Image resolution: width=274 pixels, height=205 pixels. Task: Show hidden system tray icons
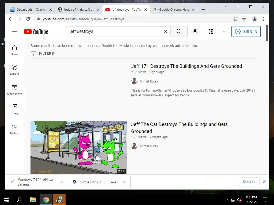point(226,200)
